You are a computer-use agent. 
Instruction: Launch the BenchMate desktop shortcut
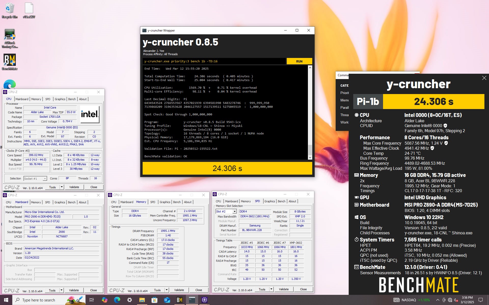click(x=10, y=62)
